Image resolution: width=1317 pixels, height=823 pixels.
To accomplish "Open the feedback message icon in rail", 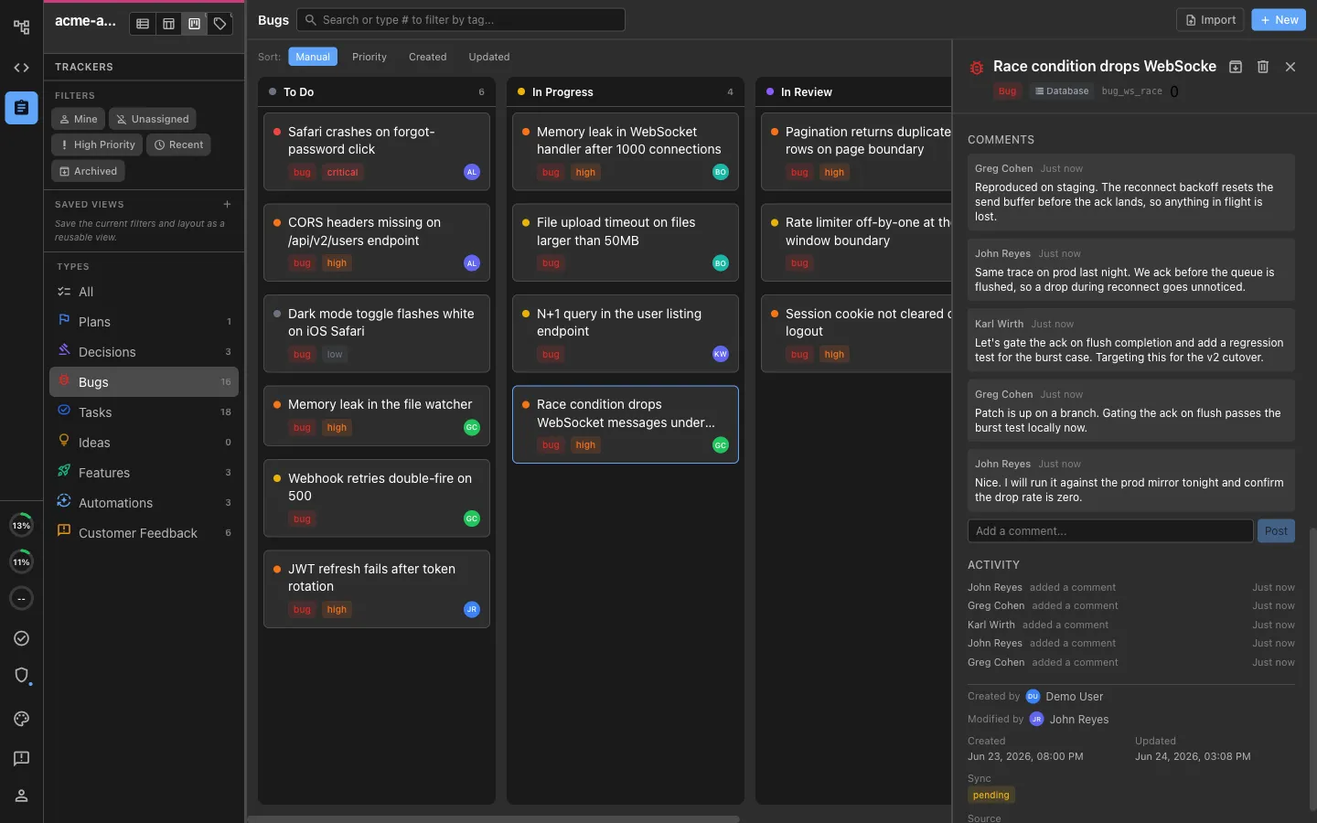I will pos(21,758).
